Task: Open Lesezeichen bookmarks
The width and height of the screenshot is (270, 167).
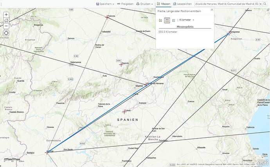Action: pyautogui.click(x=182, y=4)
